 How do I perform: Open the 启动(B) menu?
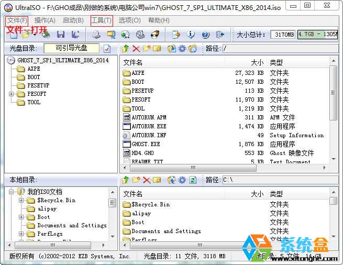(x=73, y=20)
